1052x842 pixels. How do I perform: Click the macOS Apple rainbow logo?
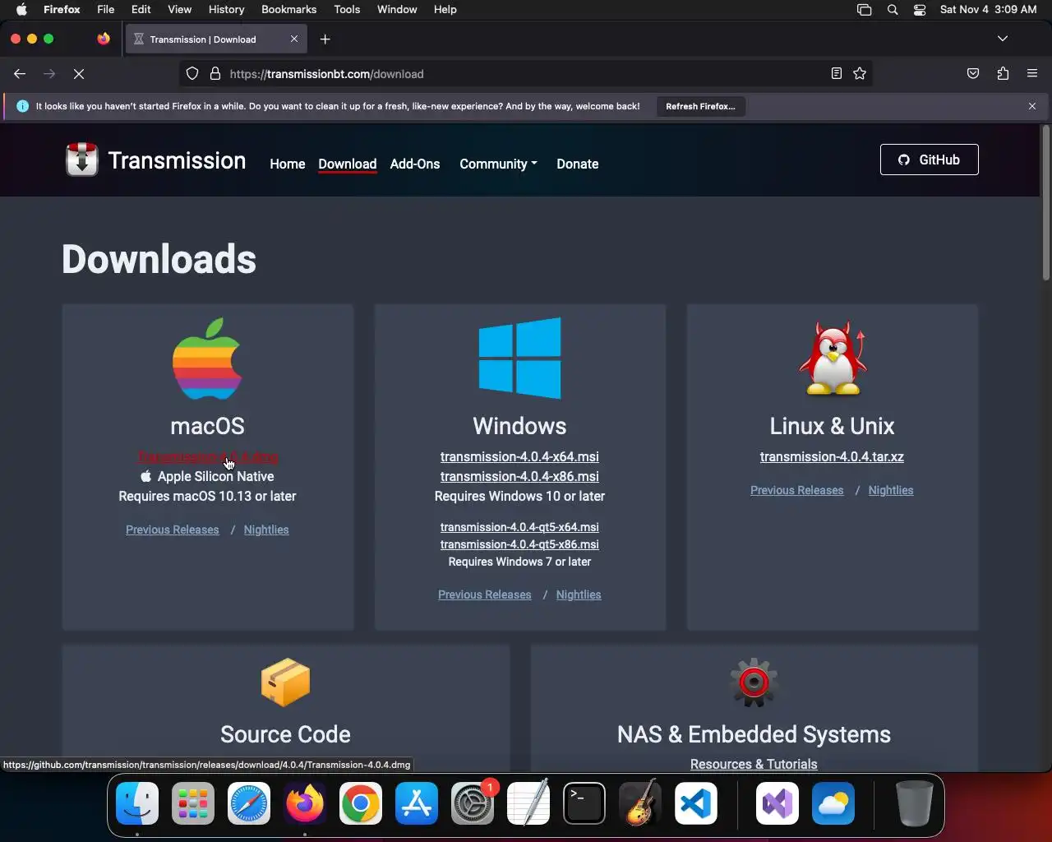click(x=207, y=359)
